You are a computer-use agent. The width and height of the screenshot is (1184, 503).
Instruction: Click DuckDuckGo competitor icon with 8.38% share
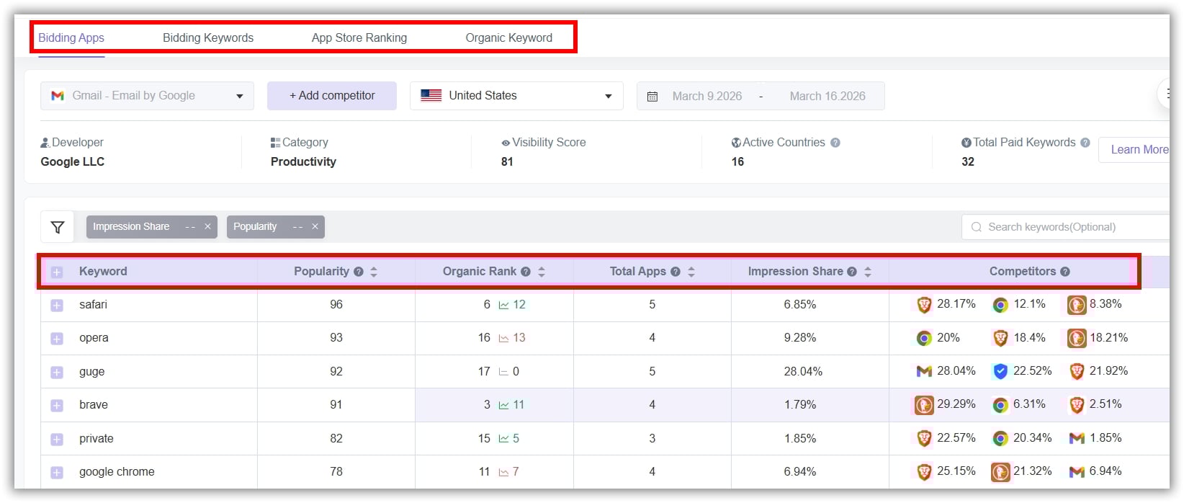[x=1077, y=305]
